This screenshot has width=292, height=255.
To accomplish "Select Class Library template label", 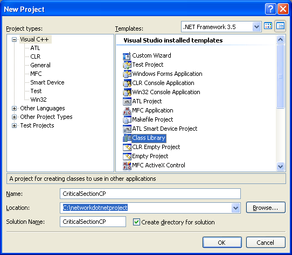I will (x=149, y=138).
